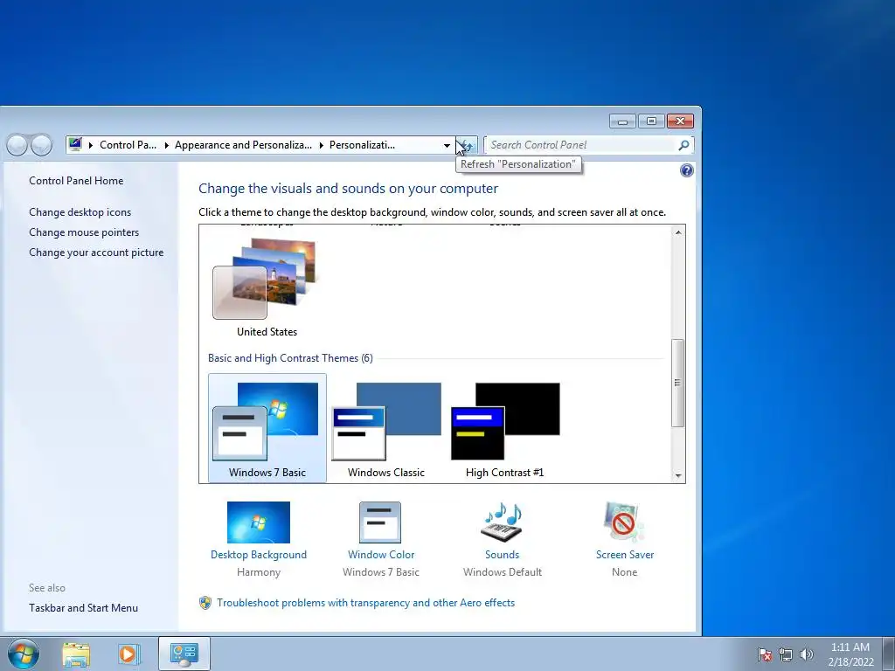Expand the address bar history dropdown

point(447,145)
